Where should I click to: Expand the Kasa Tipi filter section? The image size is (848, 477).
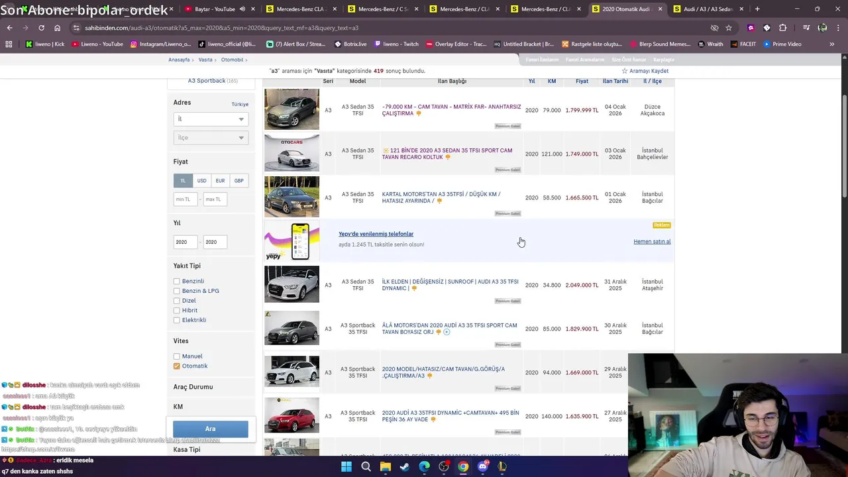point(187,450)
